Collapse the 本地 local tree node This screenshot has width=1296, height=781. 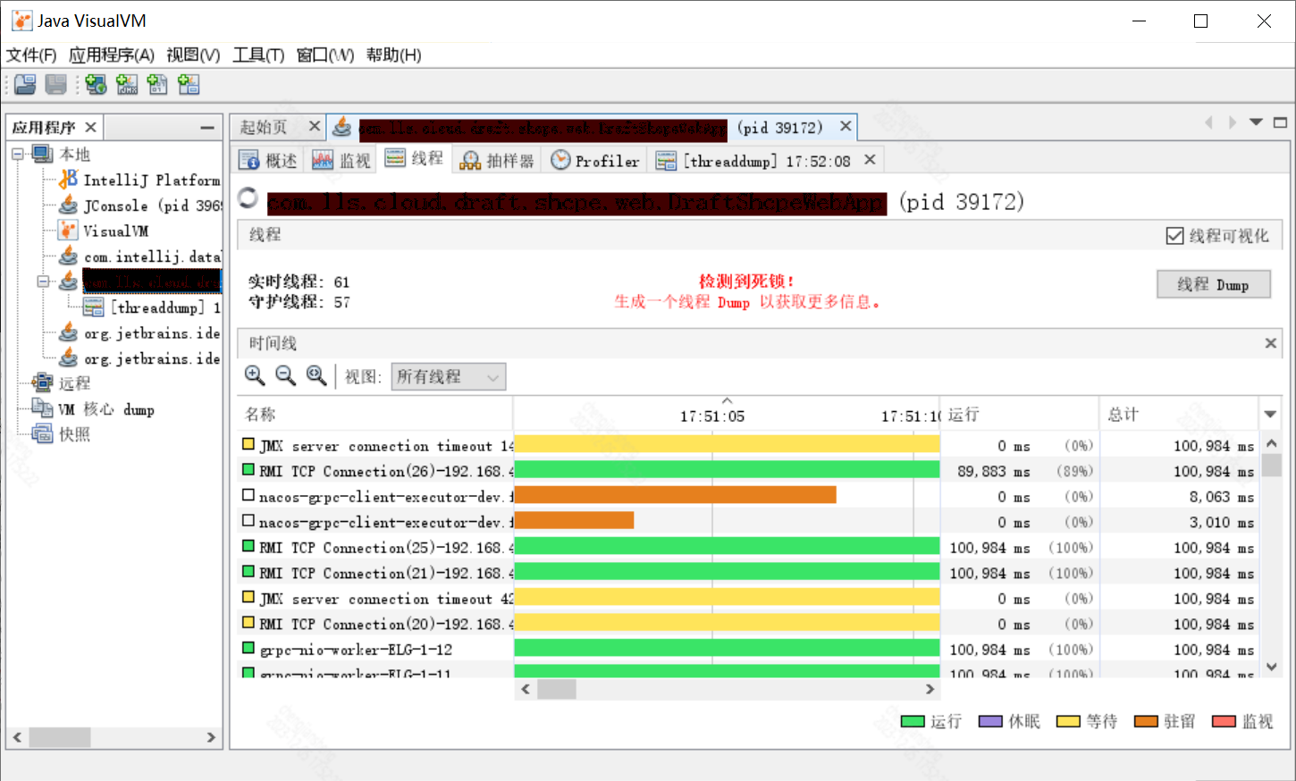tap(17, 154)
